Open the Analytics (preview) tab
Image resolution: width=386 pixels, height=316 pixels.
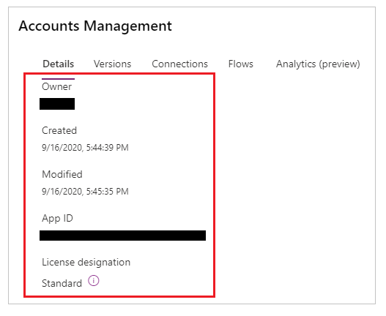[318, 64]
